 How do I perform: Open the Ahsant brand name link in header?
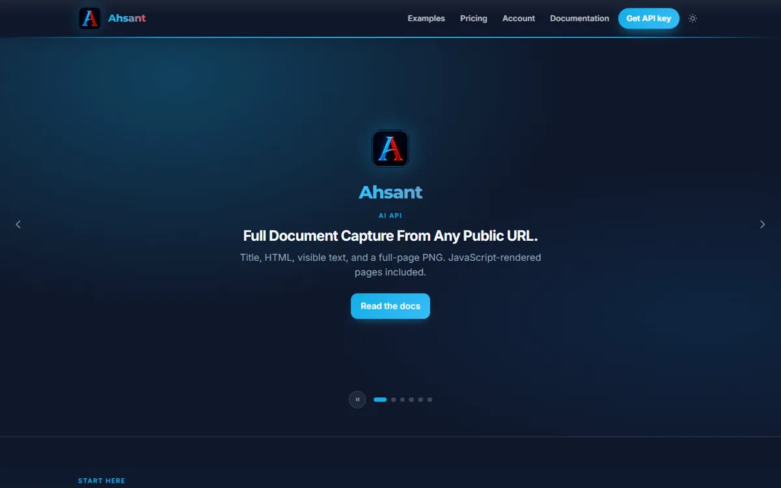tap(127, 18)
